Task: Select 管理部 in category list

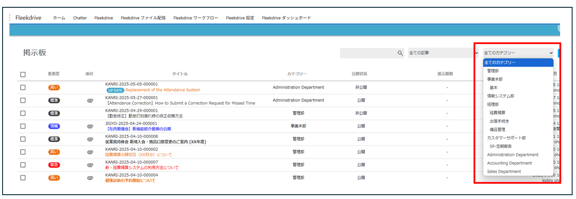Action: (518, 71)
